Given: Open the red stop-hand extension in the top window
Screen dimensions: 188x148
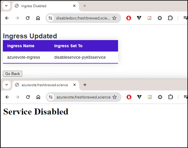Looking at the screenshot, I should 129,18.
